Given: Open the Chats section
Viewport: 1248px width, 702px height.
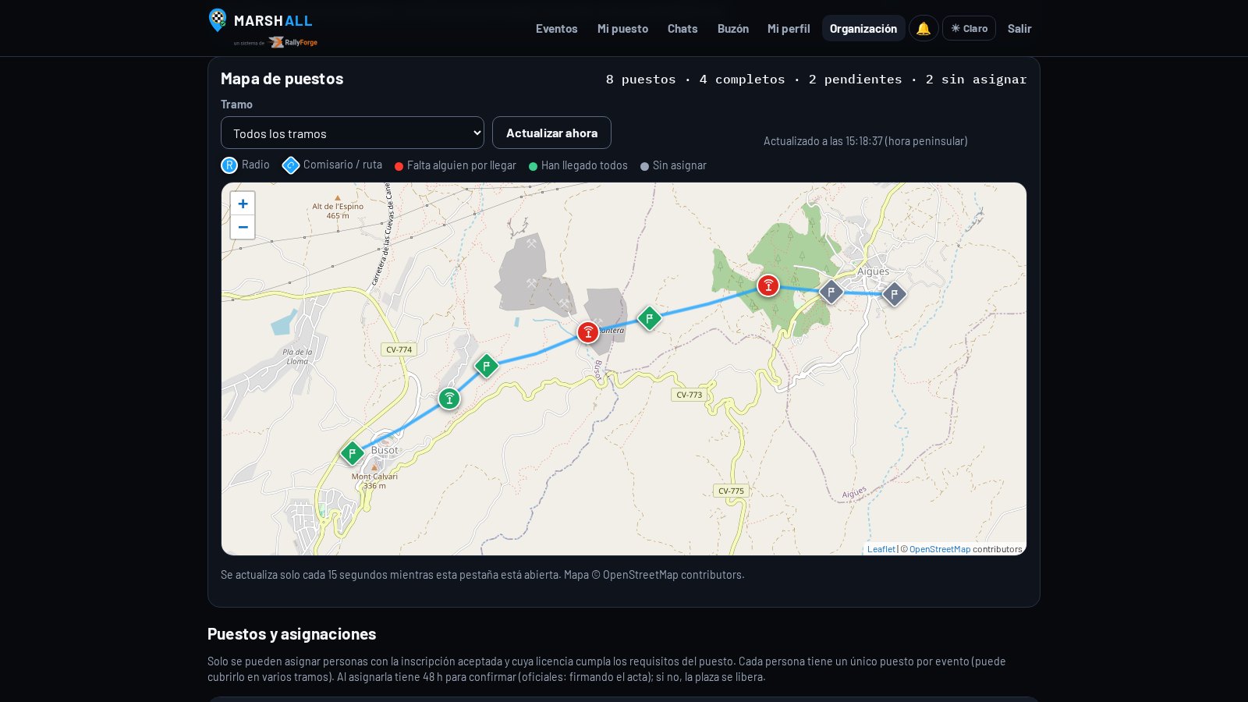Looking at the screenshot, I should pos(682,28).
